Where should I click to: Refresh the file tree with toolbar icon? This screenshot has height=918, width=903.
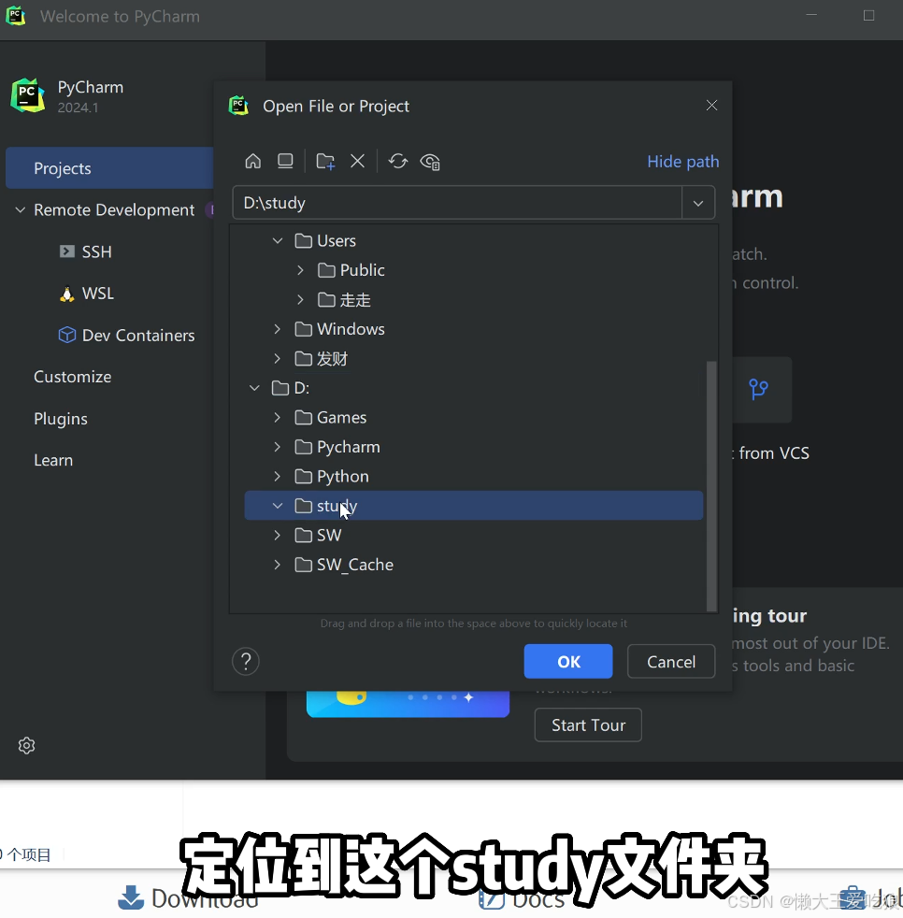click(x=398, y=161)
